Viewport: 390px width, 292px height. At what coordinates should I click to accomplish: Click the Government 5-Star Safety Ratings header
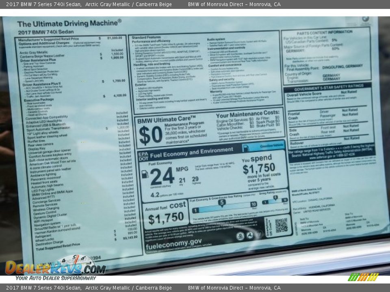pyautogui.click(x=327, y=86)
